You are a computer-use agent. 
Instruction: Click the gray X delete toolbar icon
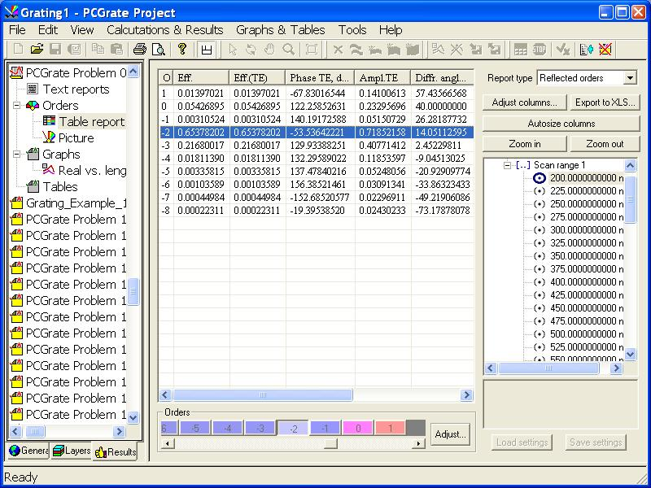[339, 50]
